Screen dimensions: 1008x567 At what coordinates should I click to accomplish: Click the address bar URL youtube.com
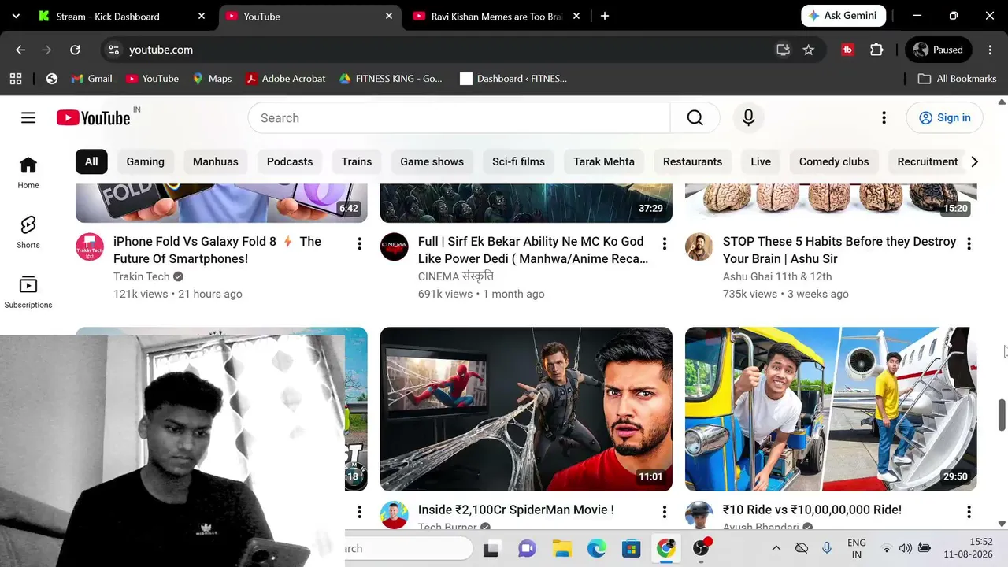click(x=161, y=50)
